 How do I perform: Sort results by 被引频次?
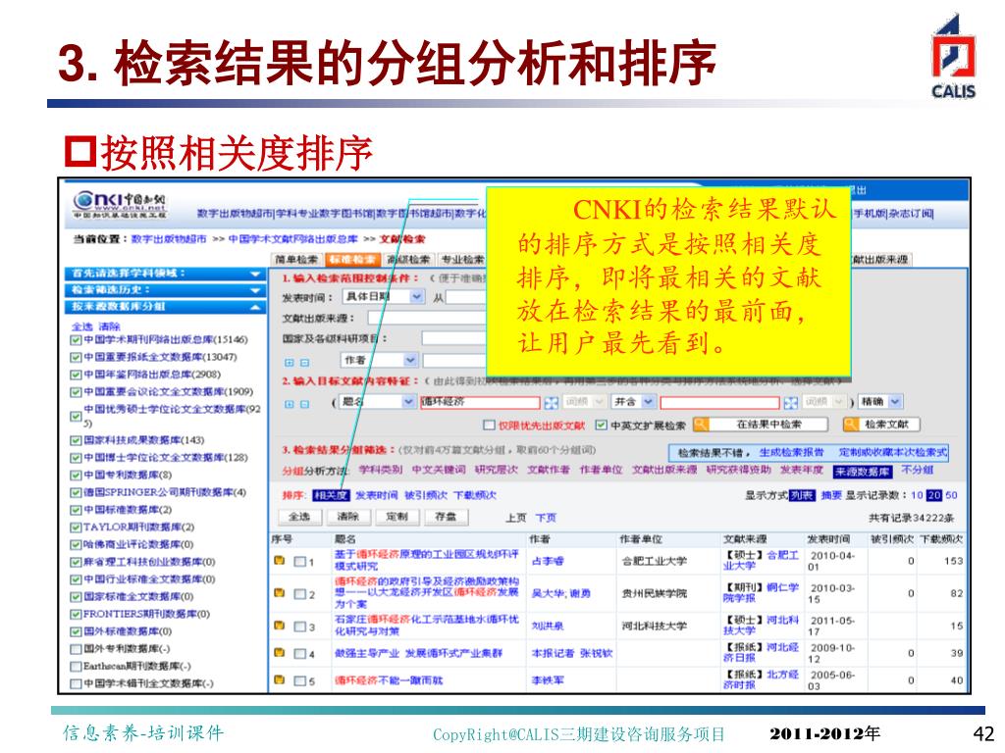point(426,495)
